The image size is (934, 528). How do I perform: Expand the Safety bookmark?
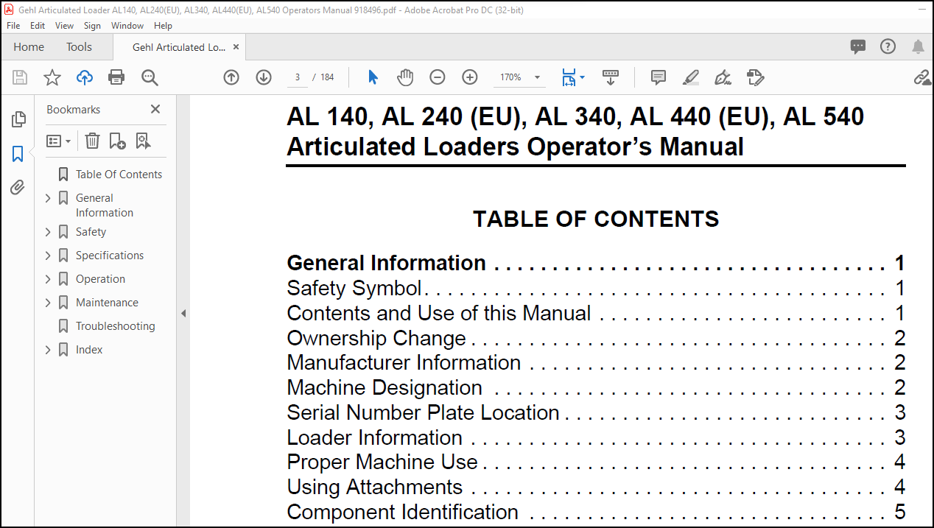49,232
